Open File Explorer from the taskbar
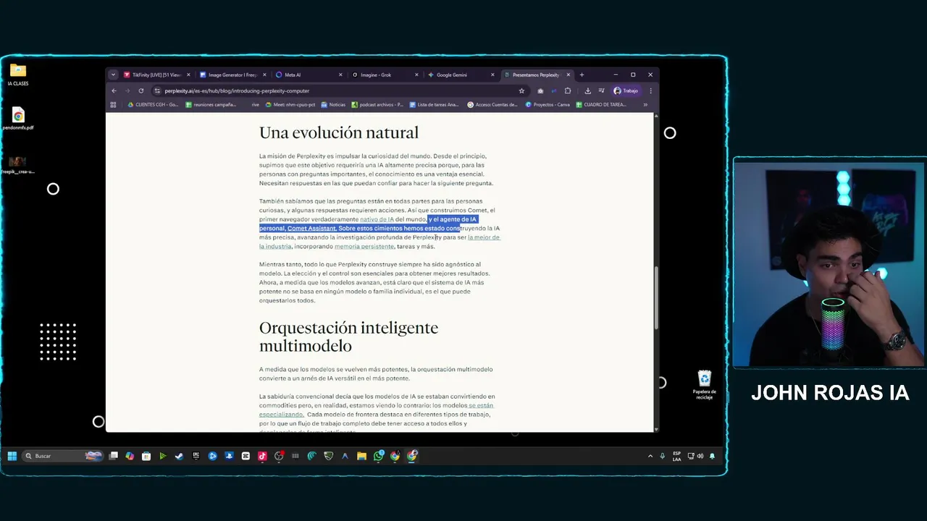This screenshot has width=927, height=521. (361, 456)
